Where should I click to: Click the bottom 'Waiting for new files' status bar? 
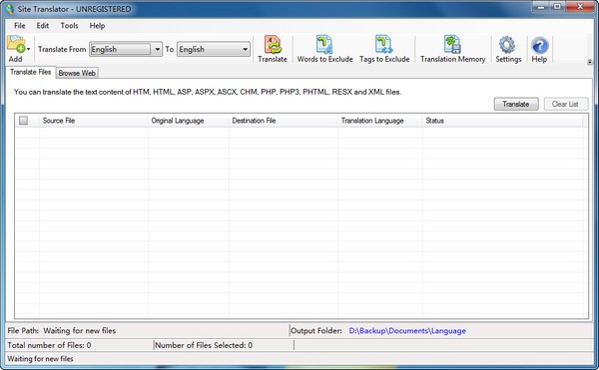40,359
